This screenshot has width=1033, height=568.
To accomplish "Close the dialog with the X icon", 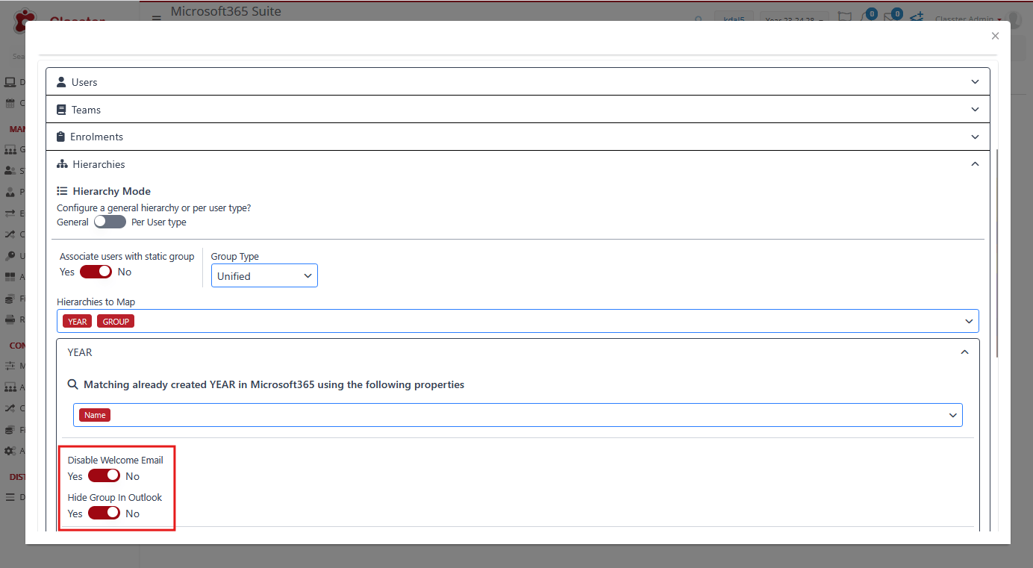I will 995,36.
